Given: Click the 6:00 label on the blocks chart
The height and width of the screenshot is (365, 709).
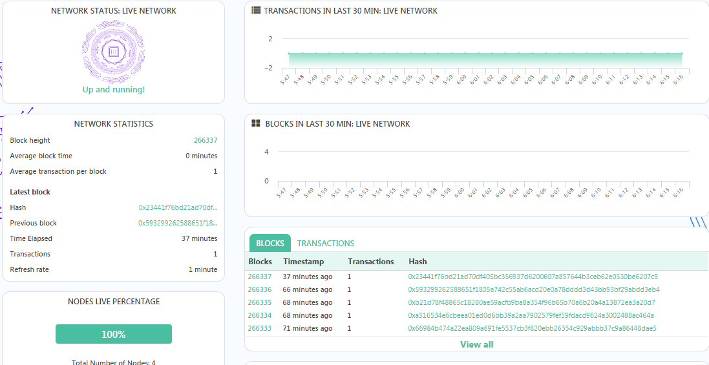Looking at the screenshot, I should [x=460, y=193].
